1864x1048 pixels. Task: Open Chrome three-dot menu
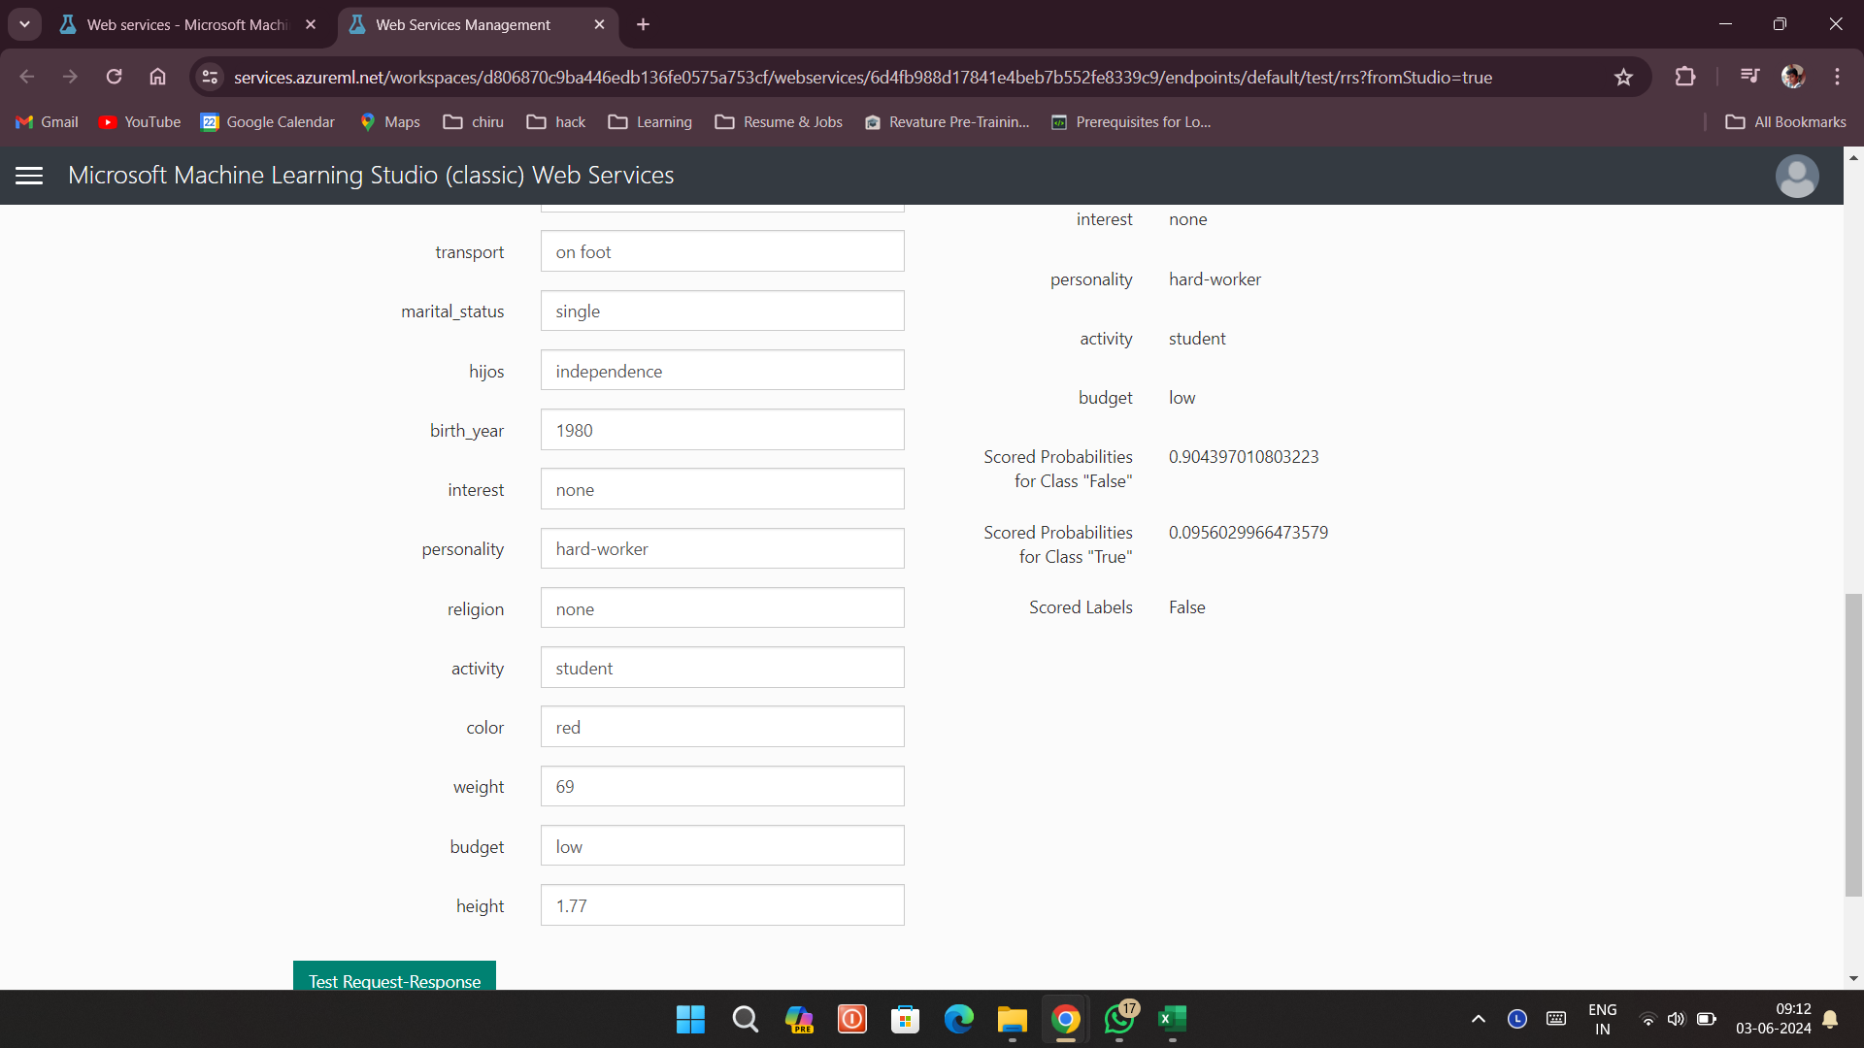1837,77
